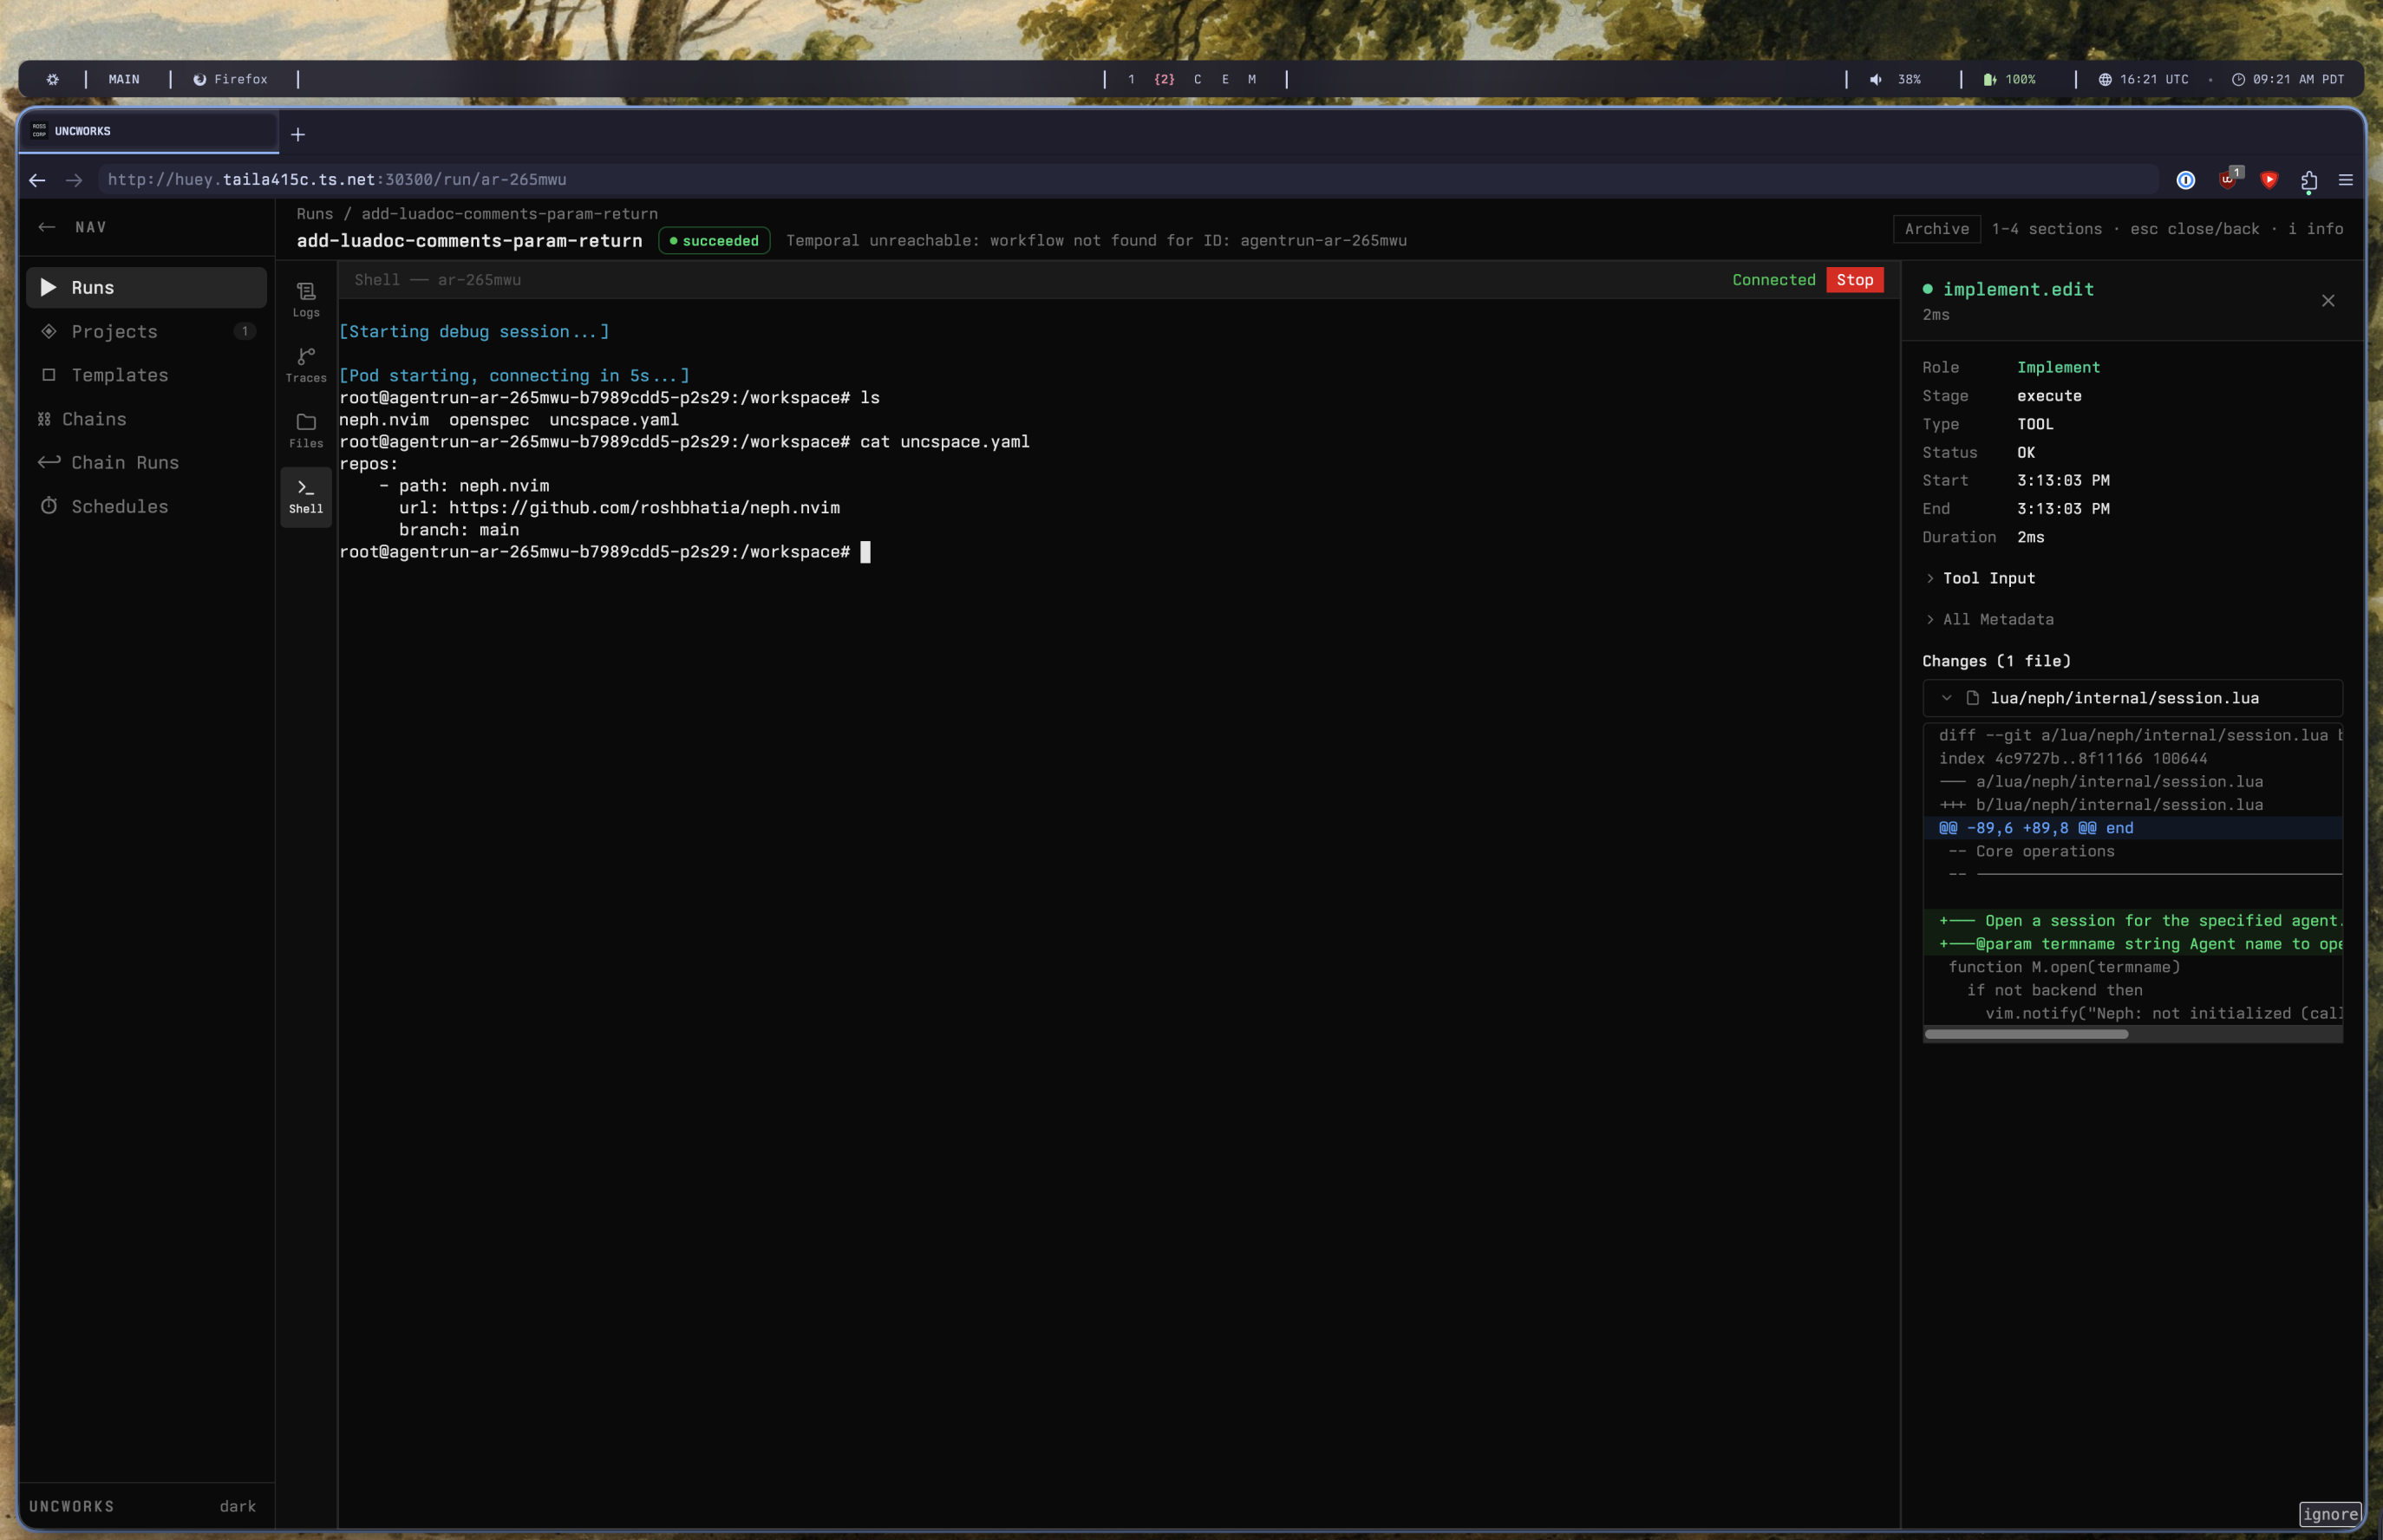
Task: Click the diff horizontal scrollbar
Action: [x=2026, y=1034]
